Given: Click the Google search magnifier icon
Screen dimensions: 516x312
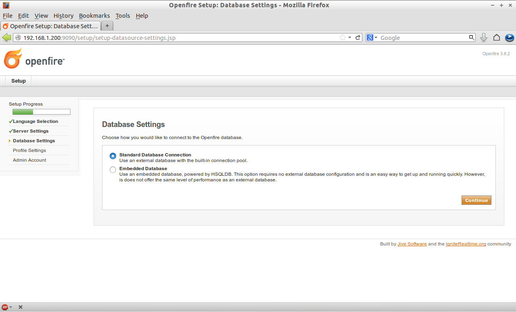Looking at the screenshot, I should [472, 37].
